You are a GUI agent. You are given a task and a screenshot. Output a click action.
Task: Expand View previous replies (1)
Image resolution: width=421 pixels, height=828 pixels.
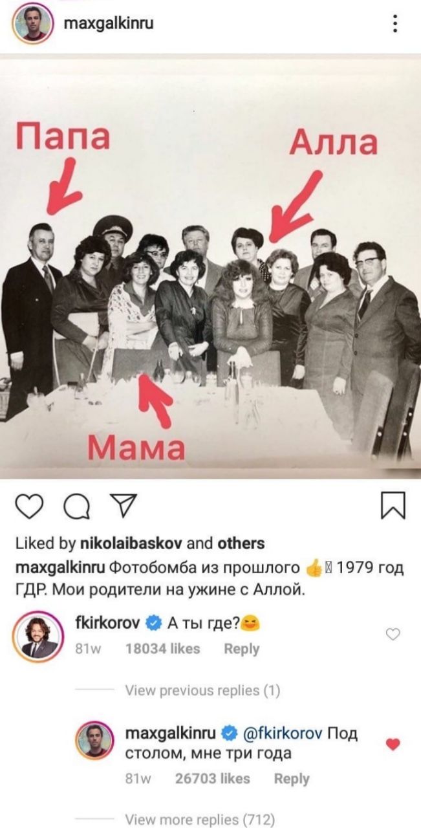(202, 691)
